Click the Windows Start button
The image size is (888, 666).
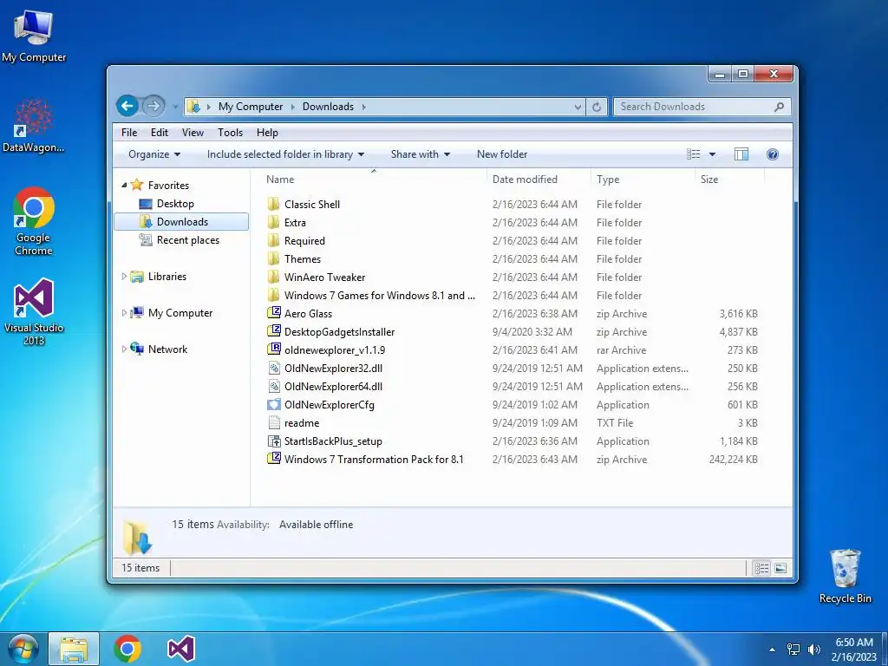point(22,649)
